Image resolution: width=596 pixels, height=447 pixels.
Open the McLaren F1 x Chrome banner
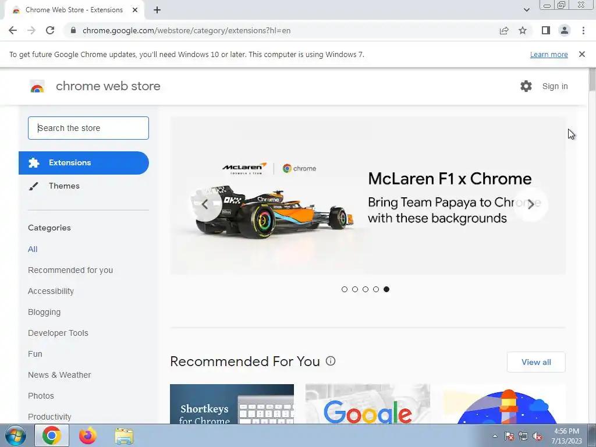[x=368, y=196]
